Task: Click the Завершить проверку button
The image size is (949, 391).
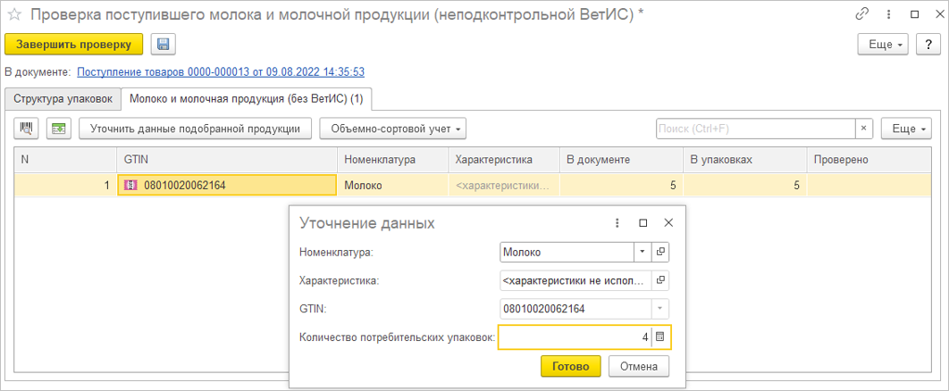Action: pos(73,45)
